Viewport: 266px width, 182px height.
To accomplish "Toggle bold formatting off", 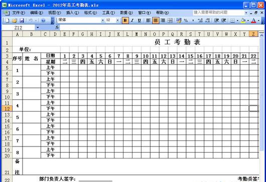I will pos(125,20).
